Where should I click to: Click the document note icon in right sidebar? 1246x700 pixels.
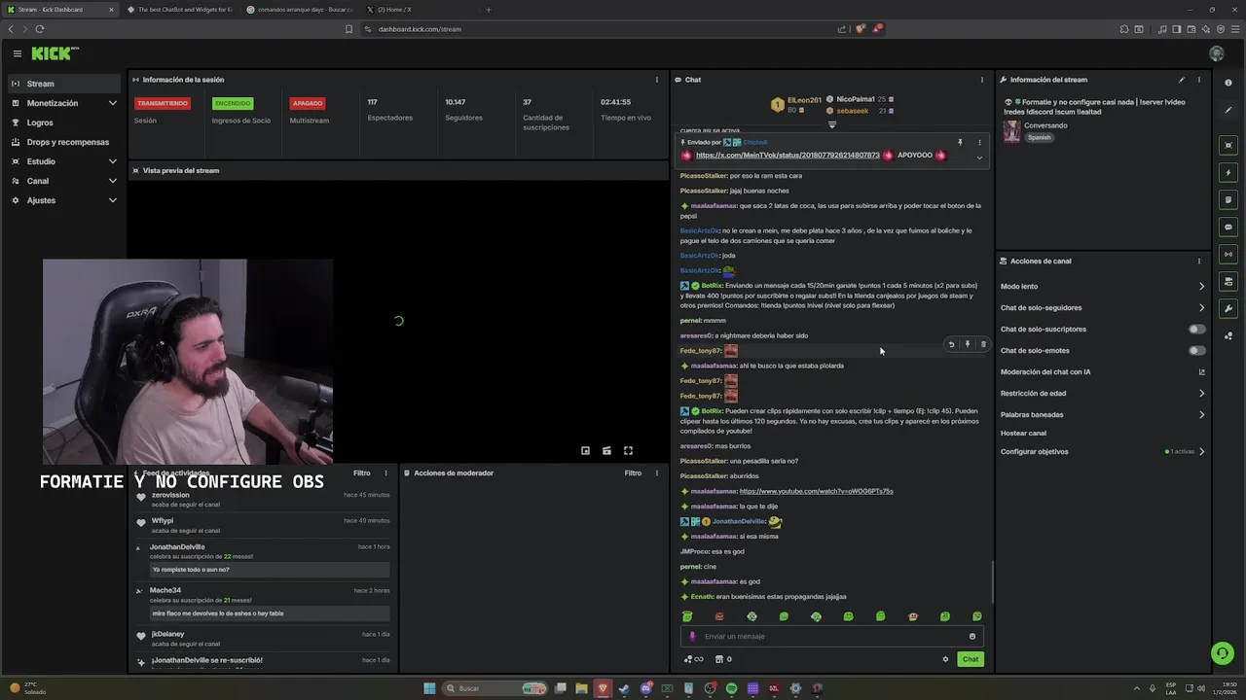[x=1228, y=199]
